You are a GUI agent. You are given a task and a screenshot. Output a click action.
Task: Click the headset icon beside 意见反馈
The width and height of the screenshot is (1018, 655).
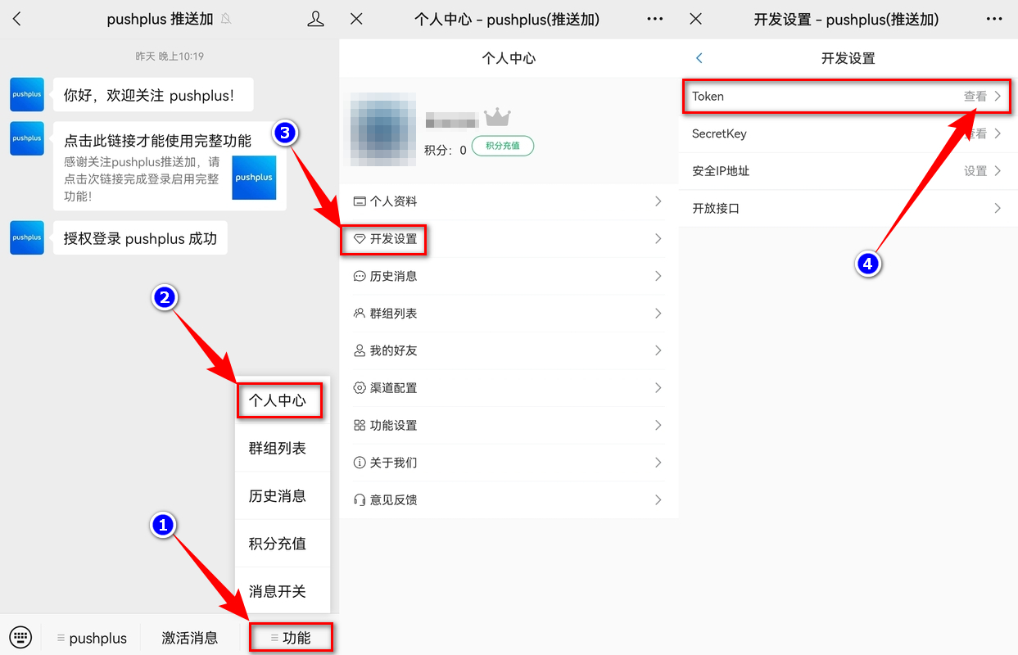(360, 499)
